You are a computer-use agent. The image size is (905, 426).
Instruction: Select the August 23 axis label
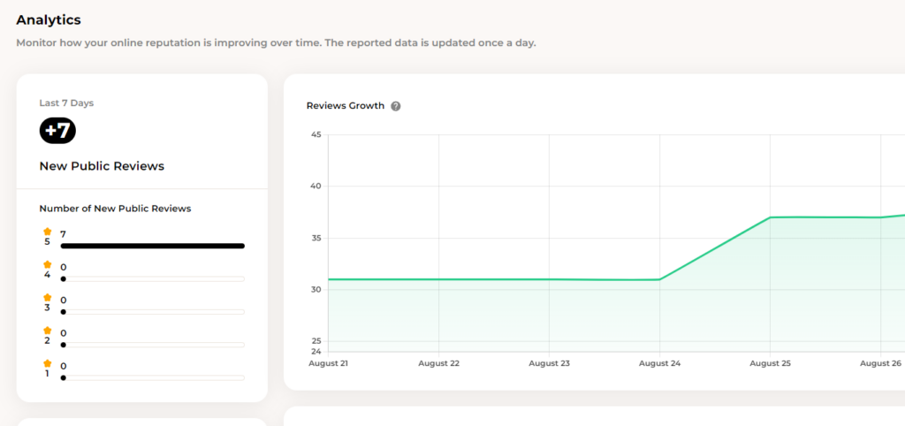549,363
